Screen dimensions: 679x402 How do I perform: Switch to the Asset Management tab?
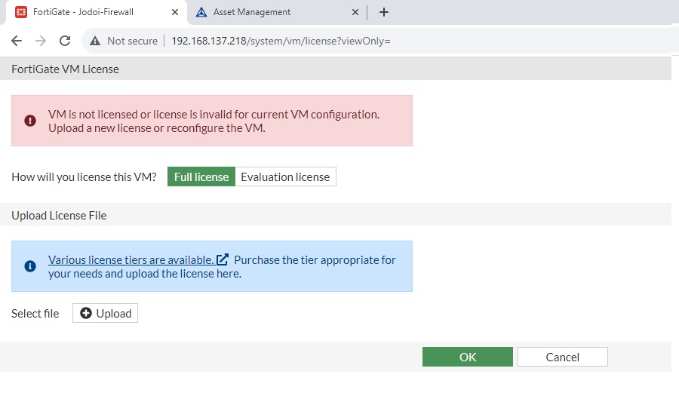[x=264, y=12]
